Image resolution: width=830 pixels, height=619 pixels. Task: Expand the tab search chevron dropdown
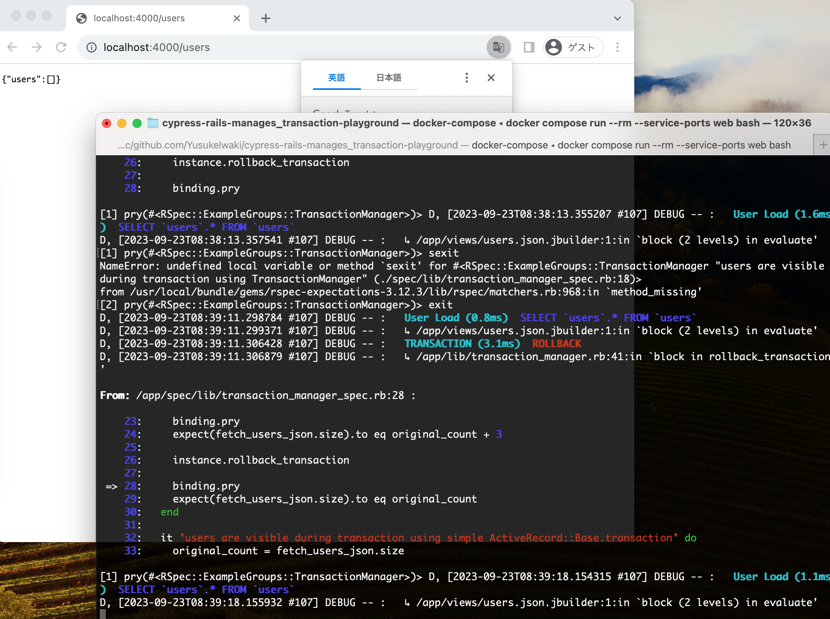617,18
